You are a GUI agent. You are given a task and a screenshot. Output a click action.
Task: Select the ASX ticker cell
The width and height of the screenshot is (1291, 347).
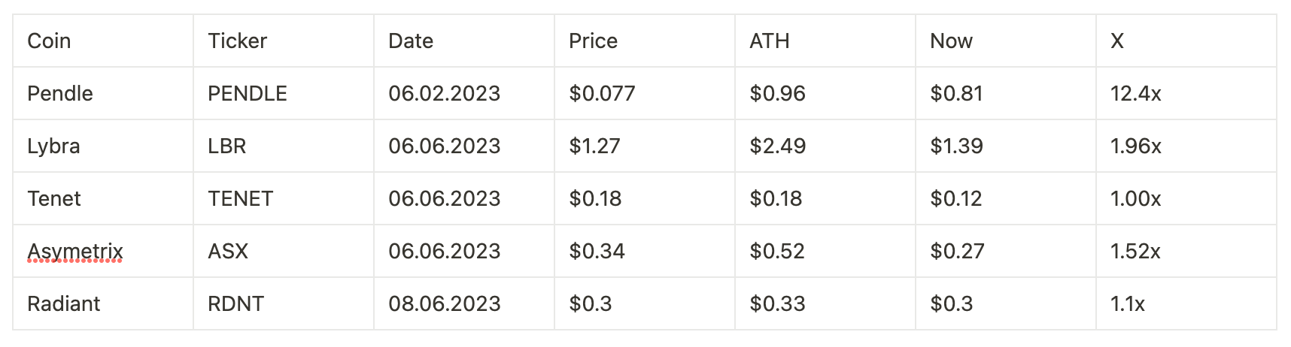pos(284,251)
